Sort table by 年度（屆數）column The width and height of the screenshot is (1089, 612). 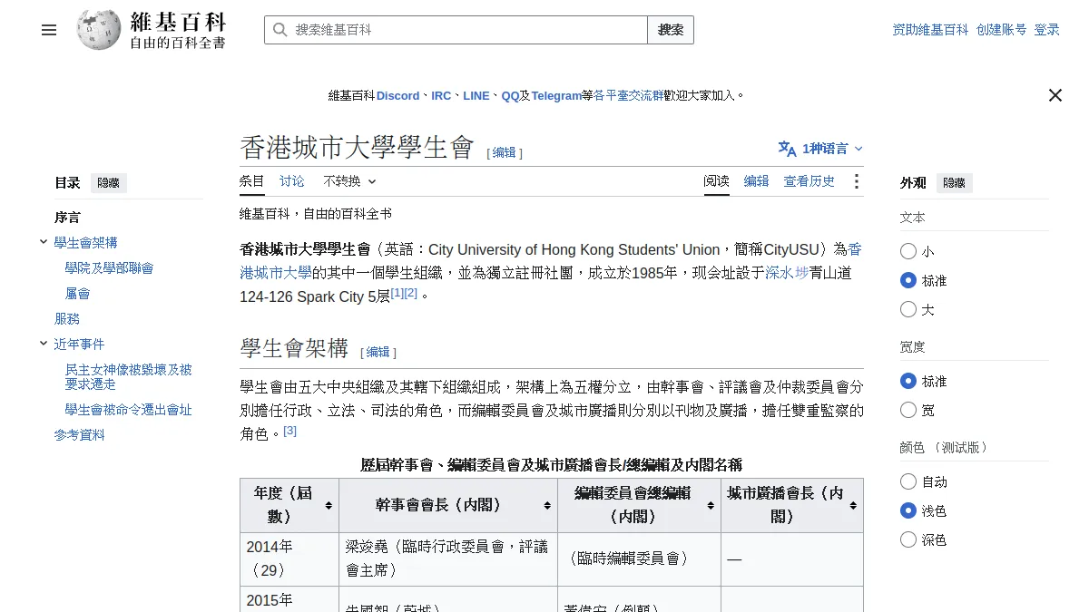pyautogui.click(x=329, y=505)
